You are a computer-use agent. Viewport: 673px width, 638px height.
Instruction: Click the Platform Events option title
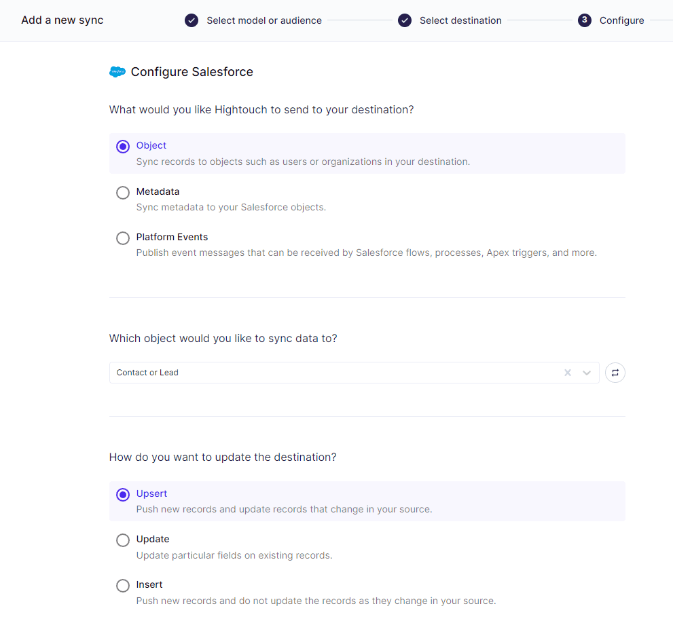[172, 237]
